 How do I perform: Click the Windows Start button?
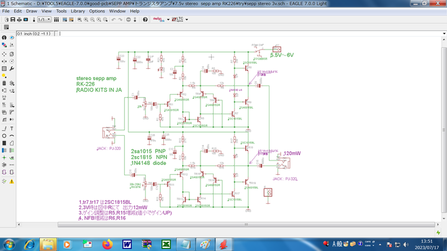tap(9, 244)
